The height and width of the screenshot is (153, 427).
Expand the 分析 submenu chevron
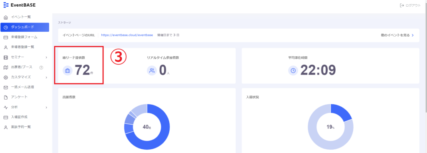[46, 107]
